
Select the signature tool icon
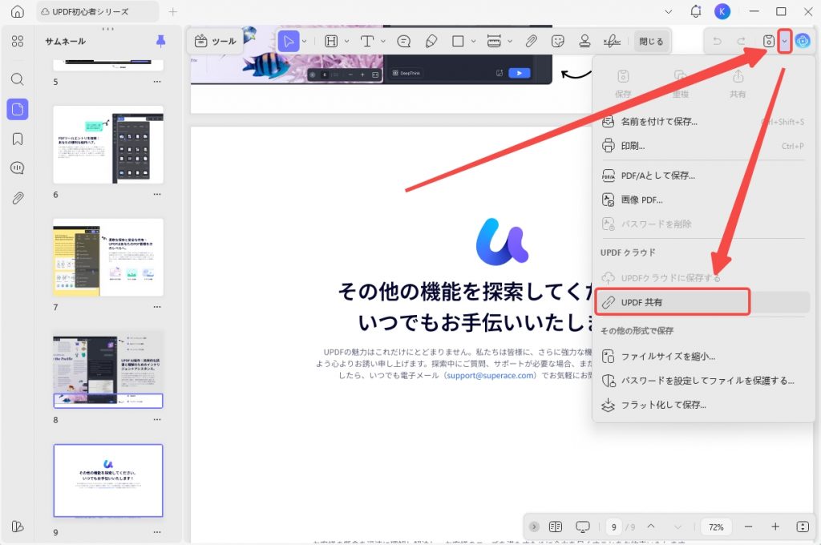coord(612,42)
